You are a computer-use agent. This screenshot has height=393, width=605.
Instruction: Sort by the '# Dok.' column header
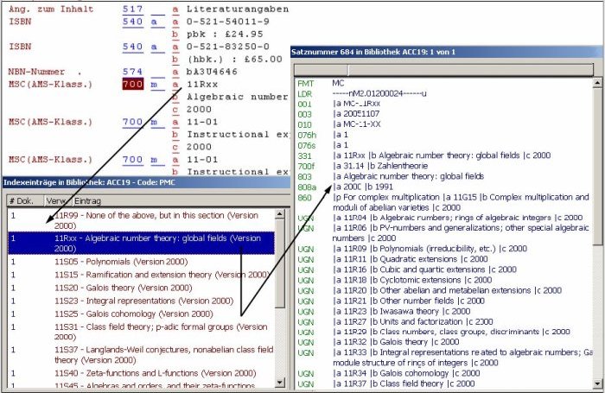click(25, 201)
